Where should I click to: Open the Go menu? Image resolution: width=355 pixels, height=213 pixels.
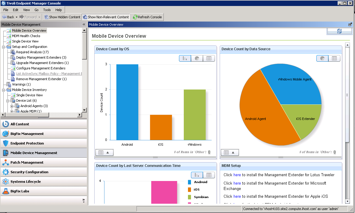point(37,10)
